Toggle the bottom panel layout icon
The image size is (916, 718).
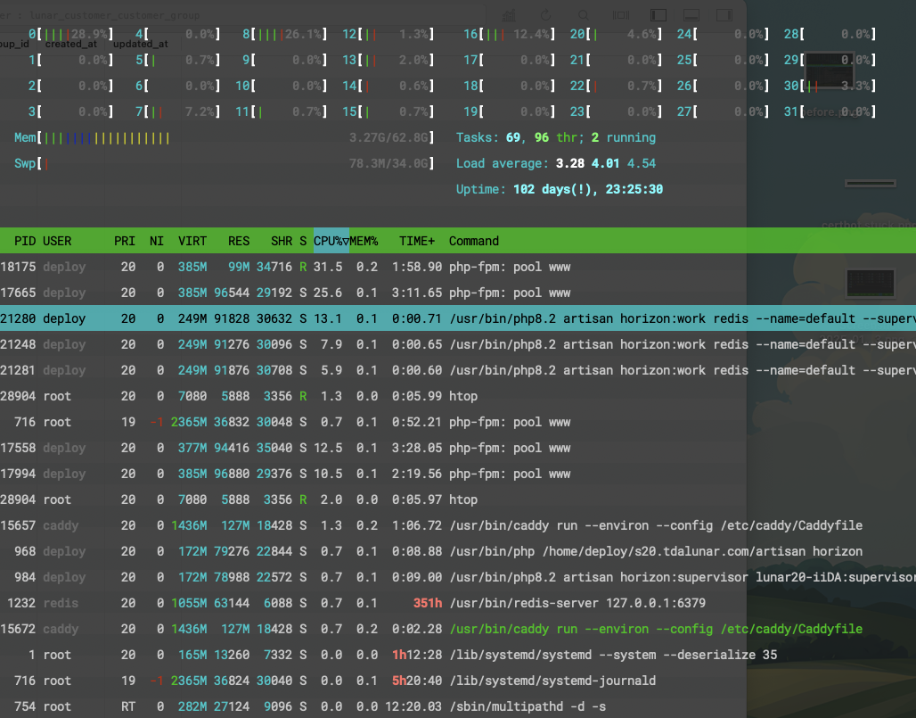click(691, 15)
